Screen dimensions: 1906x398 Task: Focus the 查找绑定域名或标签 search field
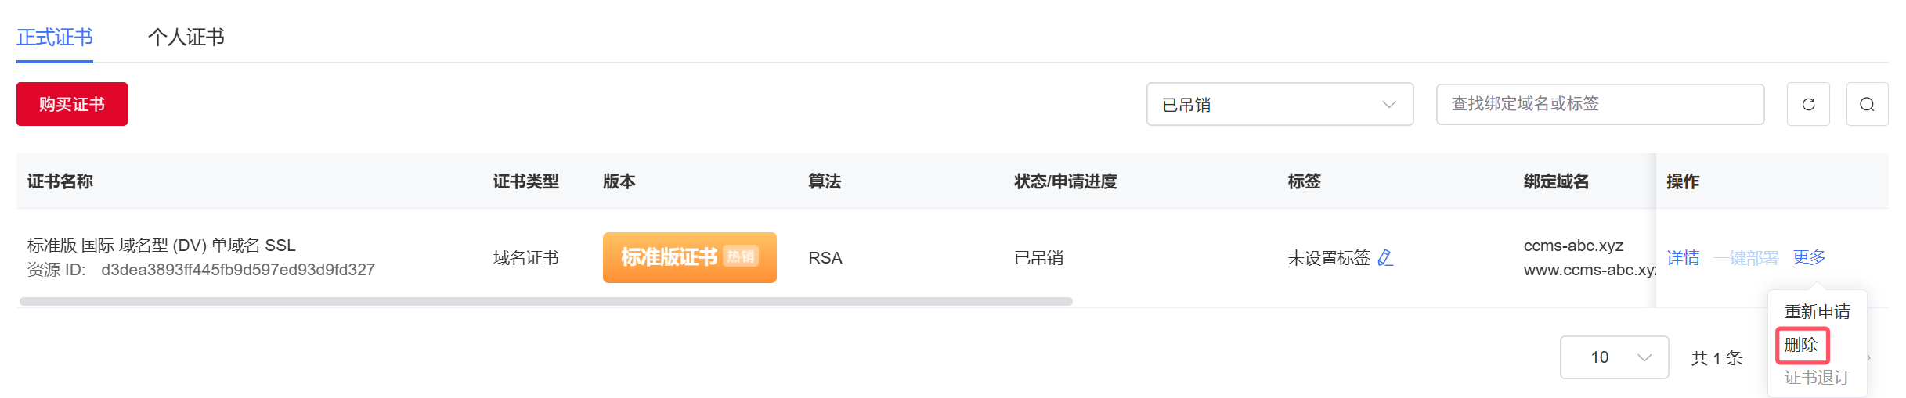[x=1600, y=104]
